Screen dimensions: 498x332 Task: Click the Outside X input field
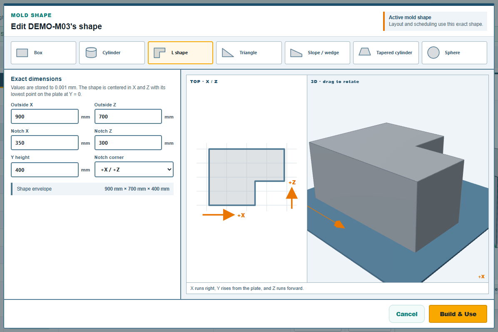point(45,116)
